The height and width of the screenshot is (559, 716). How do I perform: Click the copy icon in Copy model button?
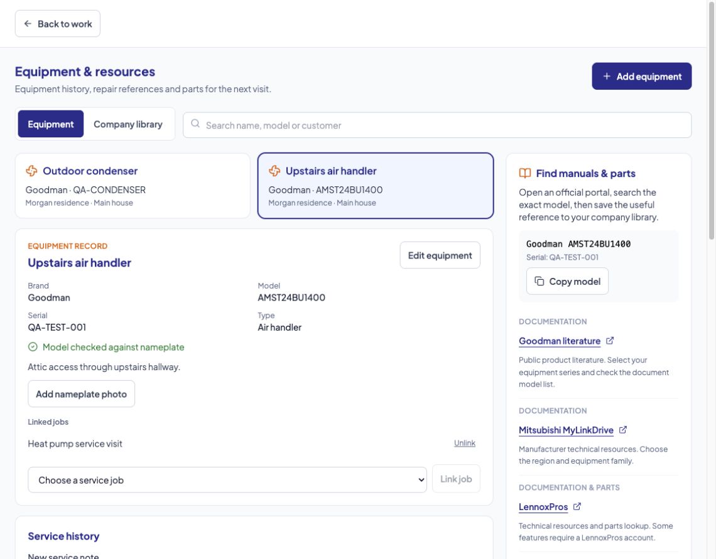point(540,281)
